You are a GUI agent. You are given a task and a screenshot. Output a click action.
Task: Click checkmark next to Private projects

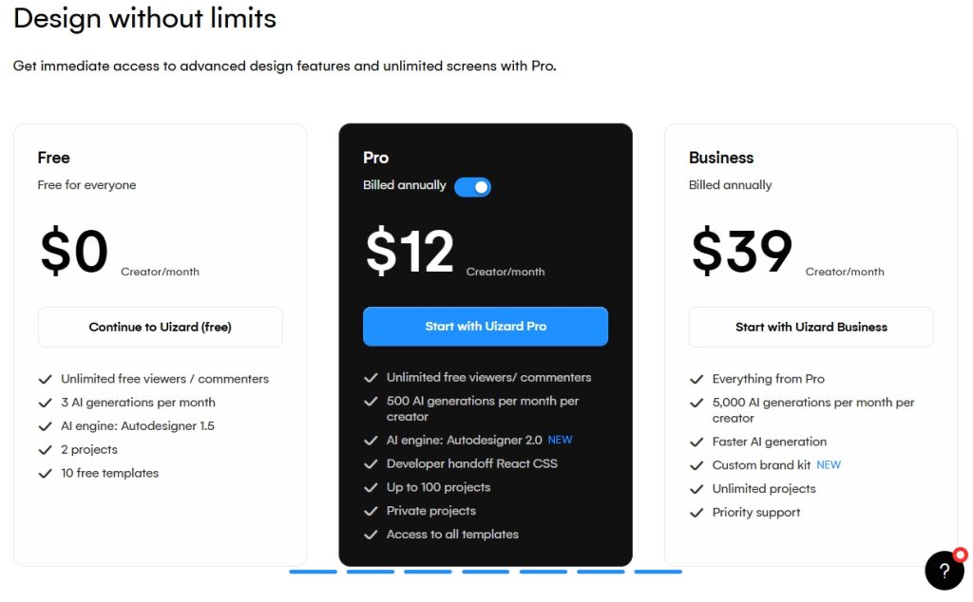371,512
